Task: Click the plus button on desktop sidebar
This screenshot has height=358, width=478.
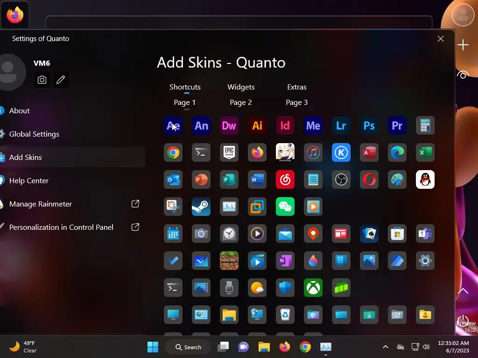Action: pos(463,45)
